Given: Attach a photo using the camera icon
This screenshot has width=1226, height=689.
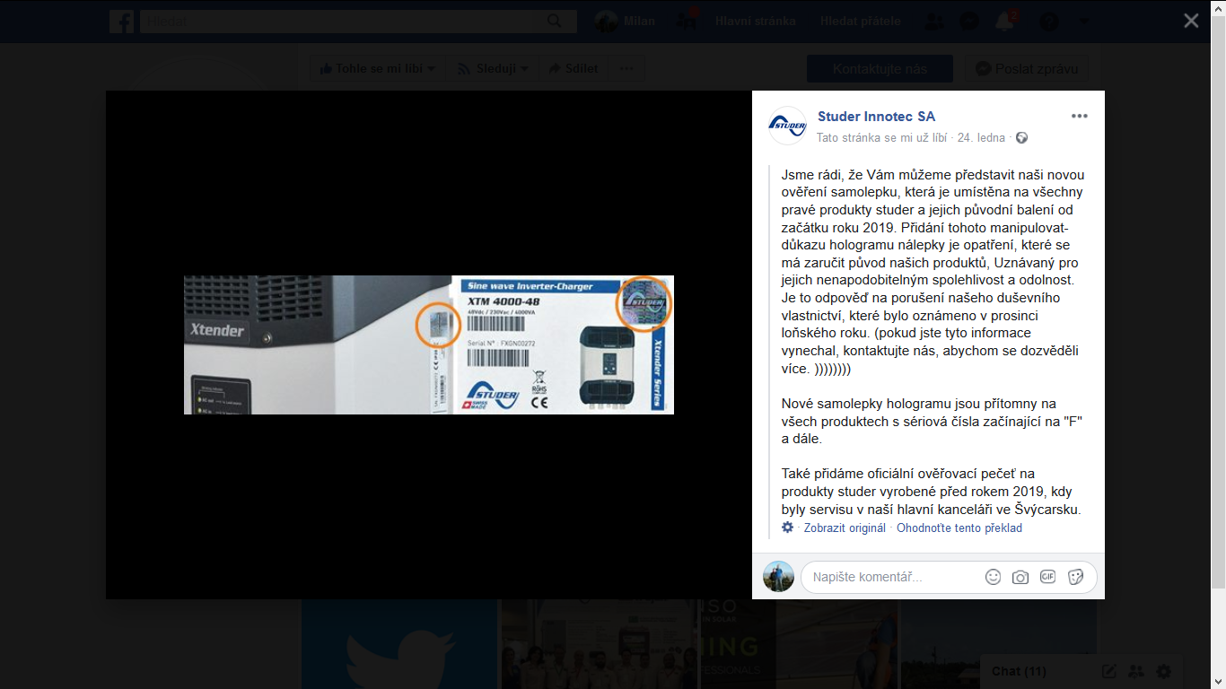Looking at the screenshot, I should tap(1020, 577).
